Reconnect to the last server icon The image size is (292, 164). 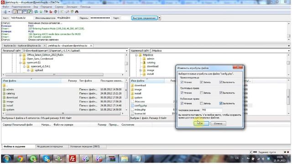click(56, 12)
